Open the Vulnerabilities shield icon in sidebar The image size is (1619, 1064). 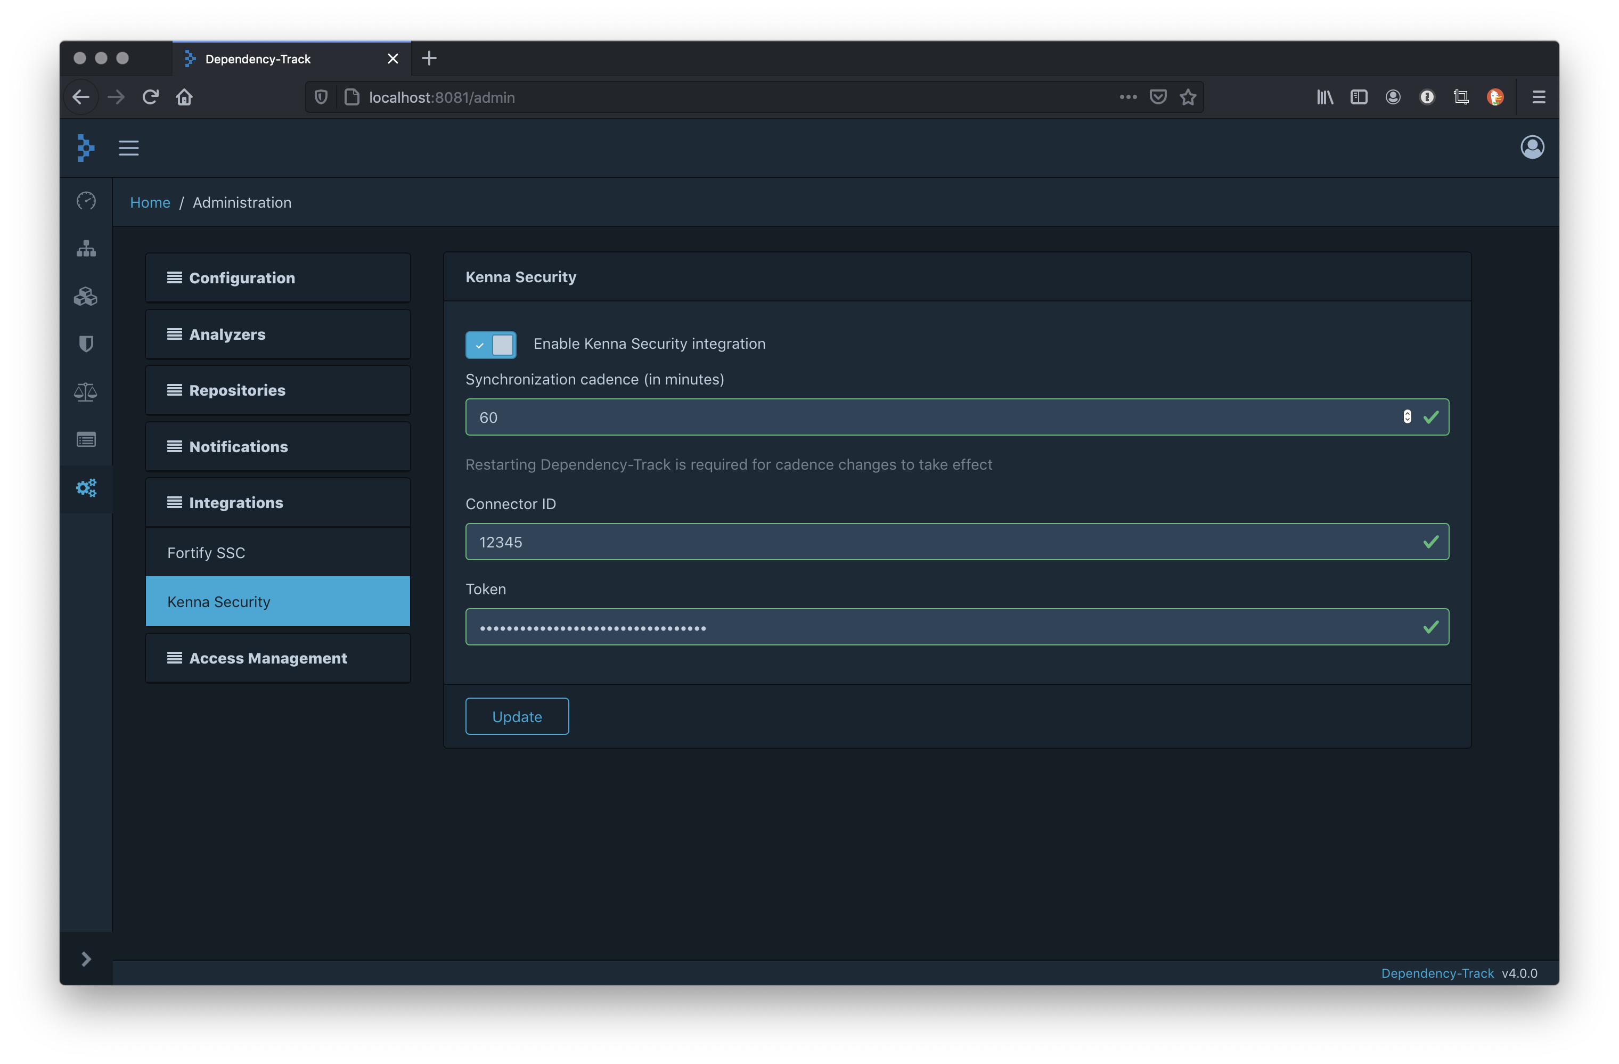point(86,344)
